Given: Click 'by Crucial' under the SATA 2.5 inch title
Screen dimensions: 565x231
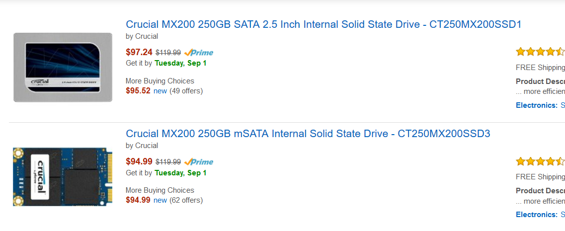Looking at the screenshot, I should 142,36.
